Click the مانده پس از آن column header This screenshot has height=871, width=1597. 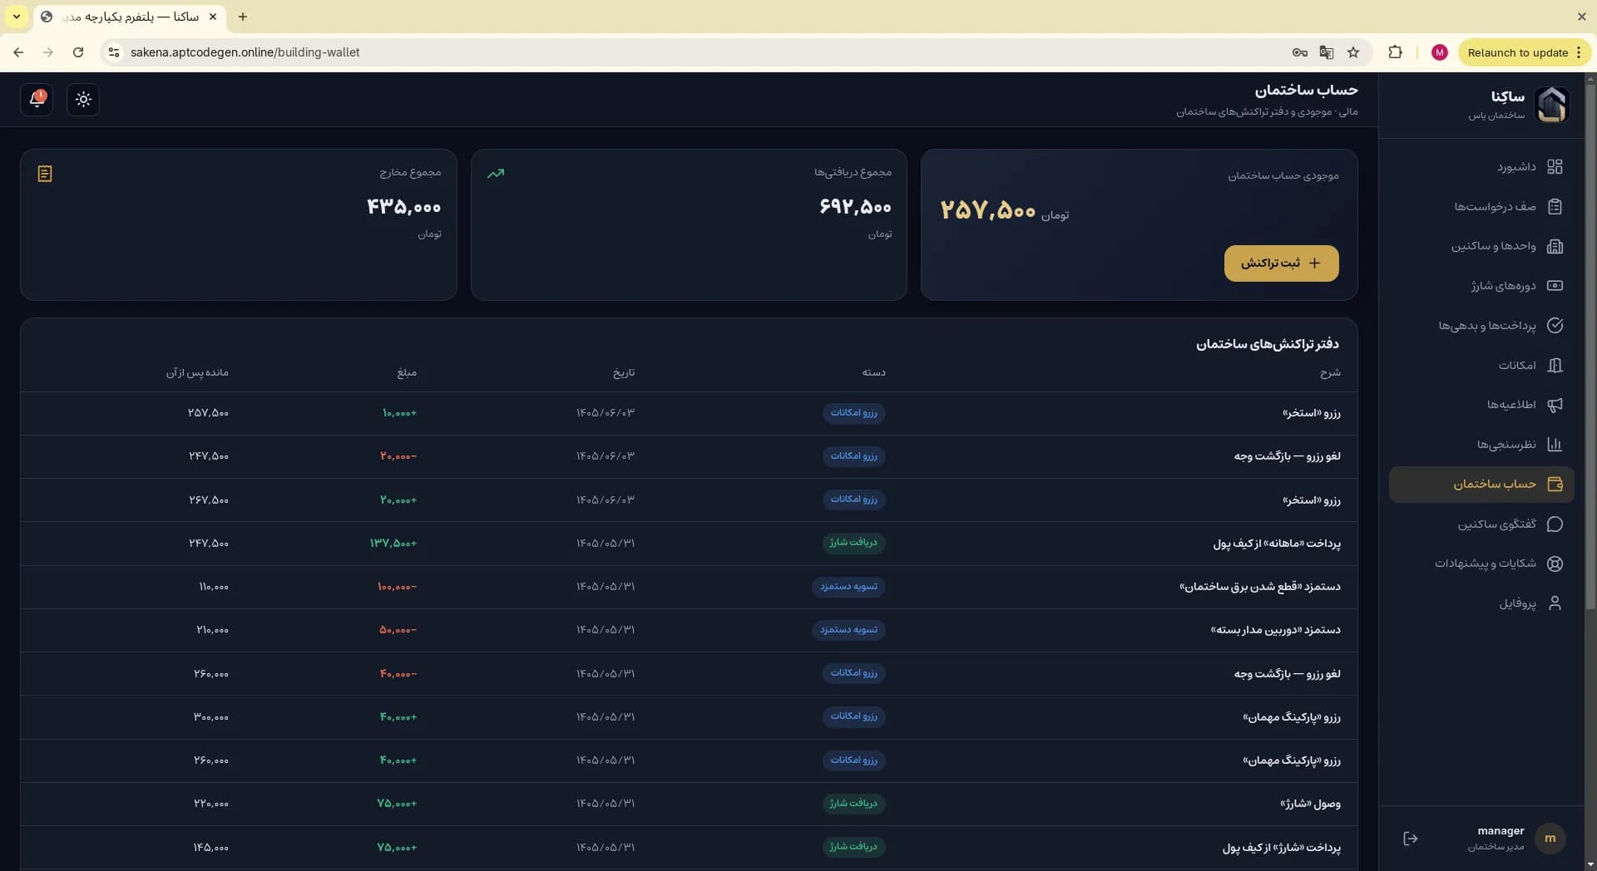tap(197, 372)
